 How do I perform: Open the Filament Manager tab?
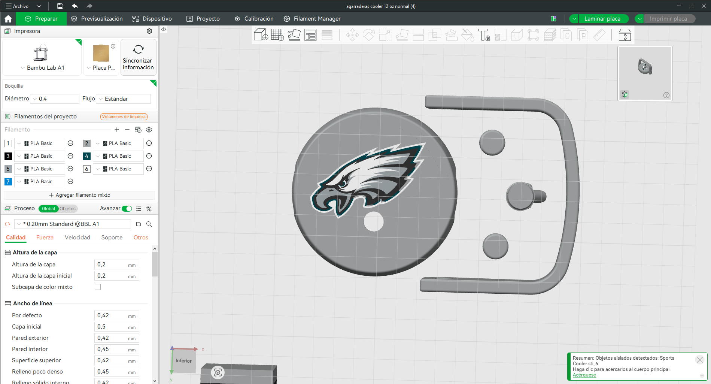point(312,19)
